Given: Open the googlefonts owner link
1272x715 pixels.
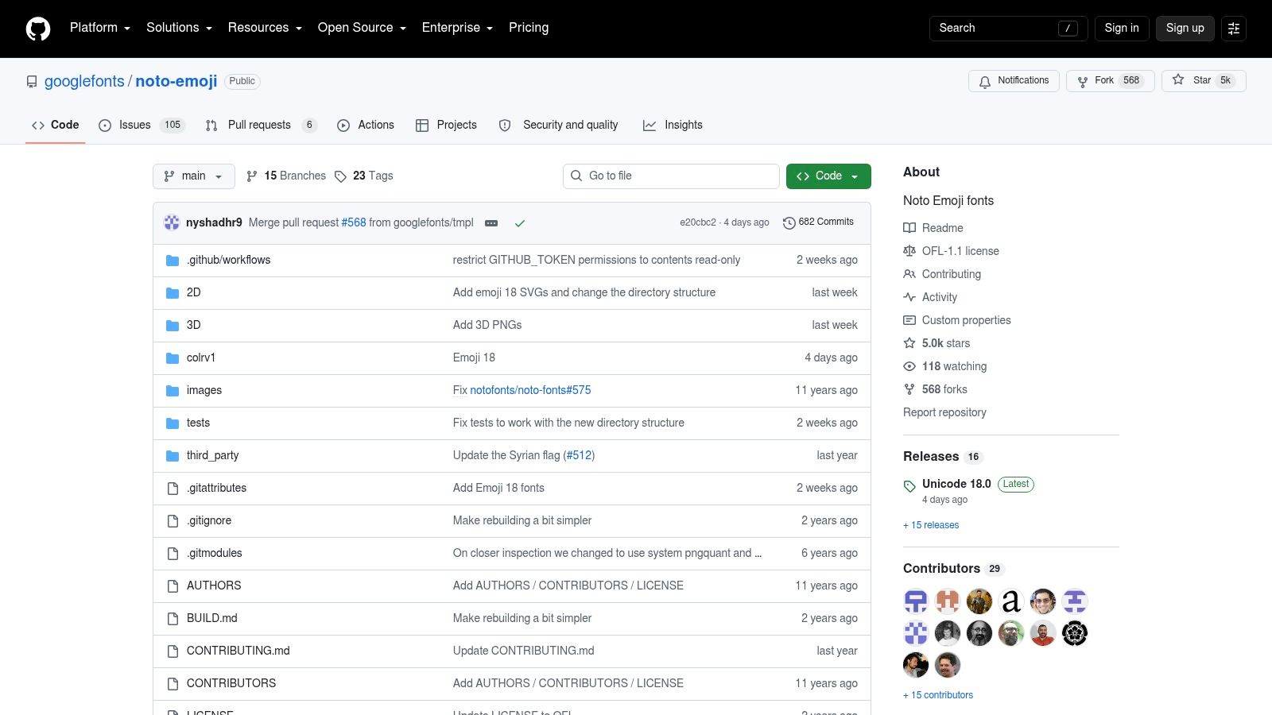Looking at the screenshot, I should (x=84, y=82).
